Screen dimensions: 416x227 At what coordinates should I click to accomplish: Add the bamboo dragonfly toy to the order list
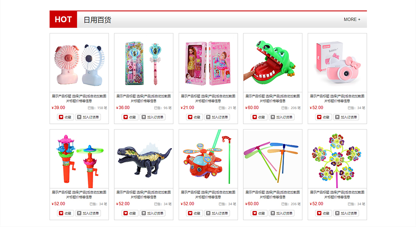click(282, 213)
